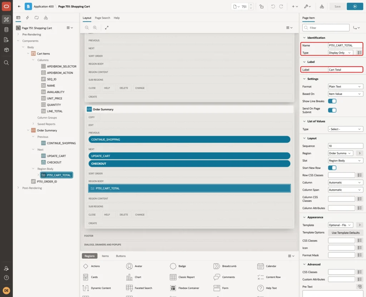Toggle the Show Line Breaks switch
Viewport: 366px width, 297px height.
coord(332,101)
